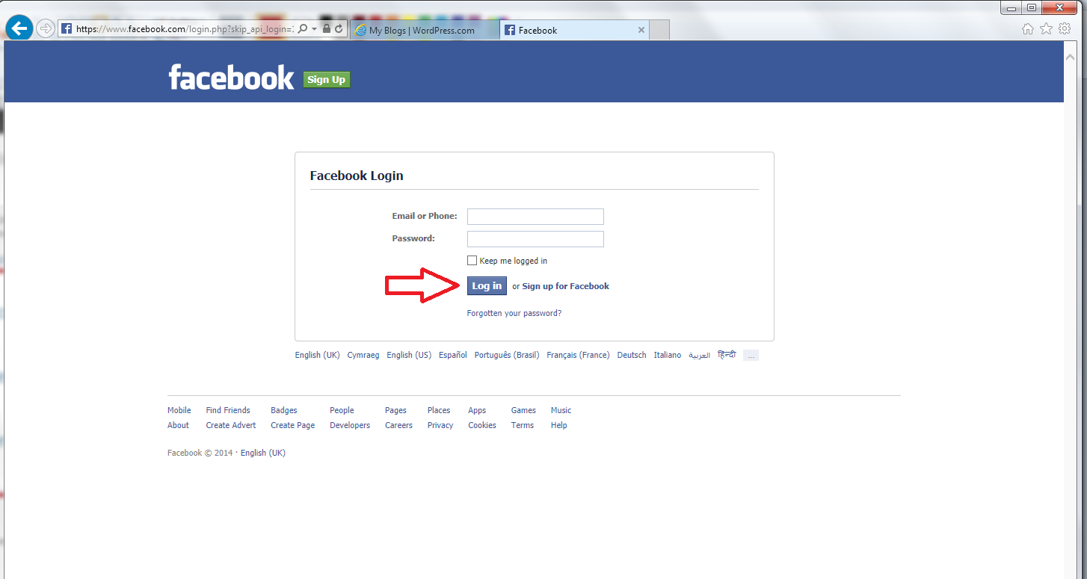Open the browser home icon
This screenshot has width=1087, height=579.
1028,29
